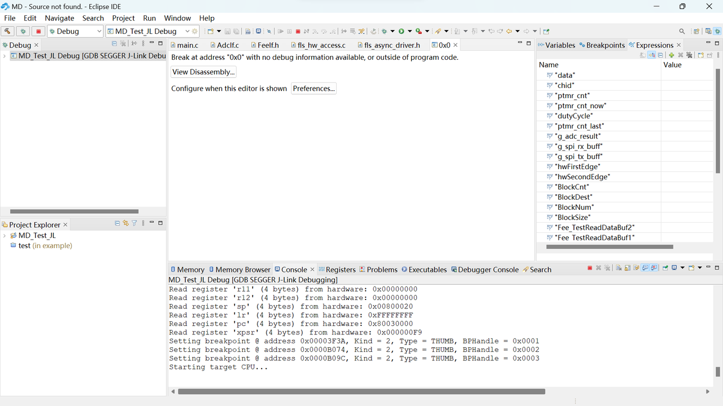Terminate console with red square icon

(x=590, y=268)
